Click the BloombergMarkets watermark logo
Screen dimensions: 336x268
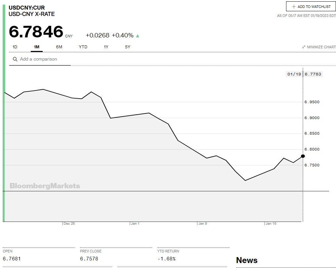tap(45, 186)
